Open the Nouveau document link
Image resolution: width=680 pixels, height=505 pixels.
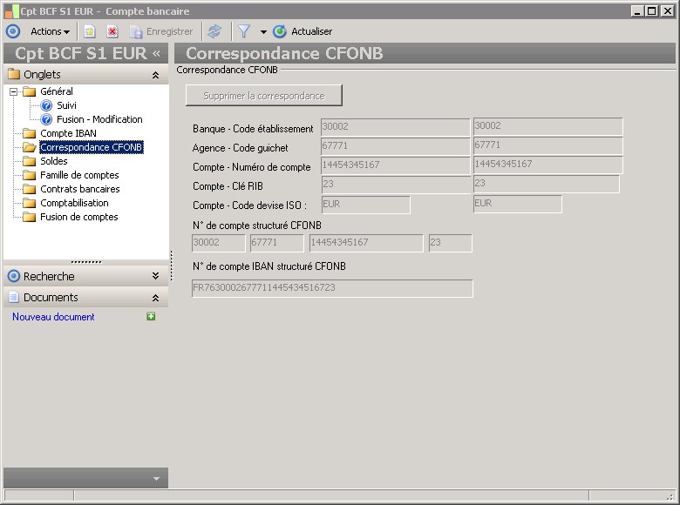point(53,317)
